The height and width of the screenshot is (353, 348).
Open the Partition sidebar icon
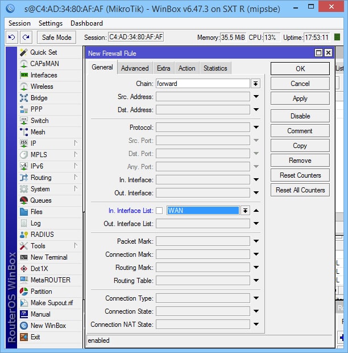[24, 292]
